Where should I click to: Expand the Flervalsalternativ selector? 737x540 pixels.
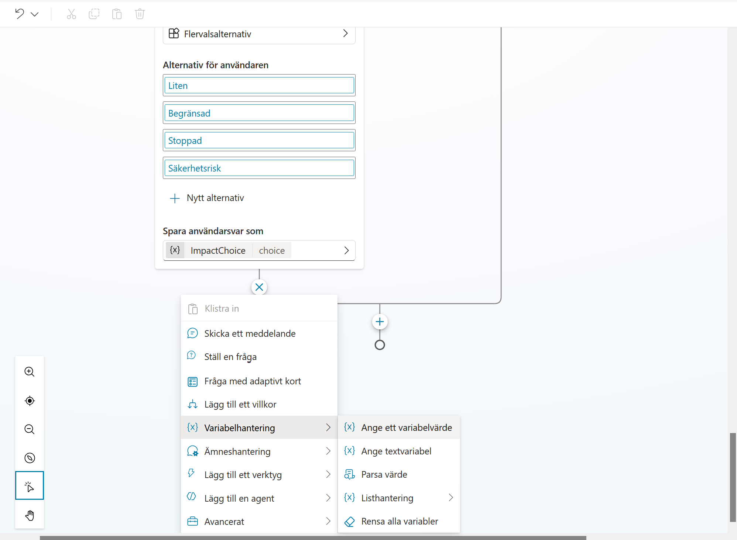point(259,34)
